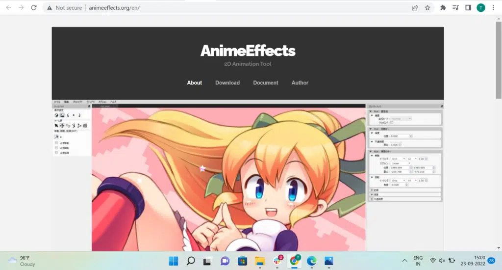Viewport: 502px width, 270px height.
Task: Click the page vertical scrollbar thumb
Action: [x=499, y=60]
